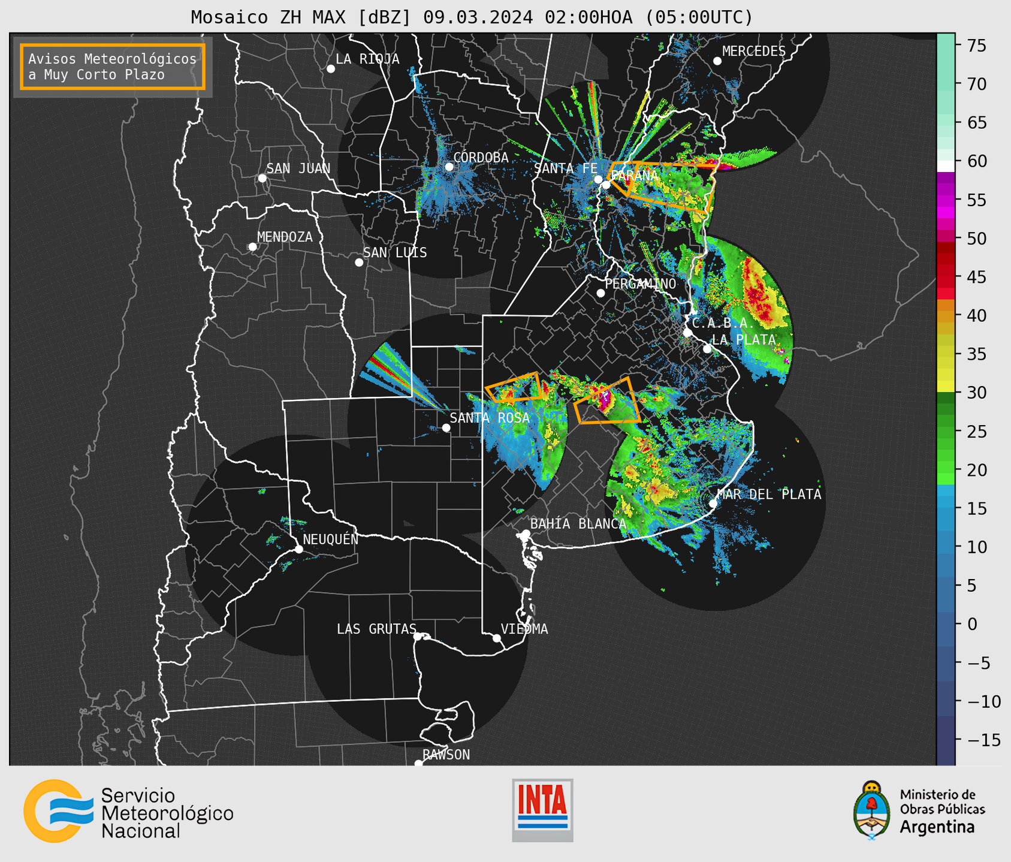The height and width of the screenshot is (862, 1011).
Task: Click the VIEDMA city marker dot
Action: (497, 638)
